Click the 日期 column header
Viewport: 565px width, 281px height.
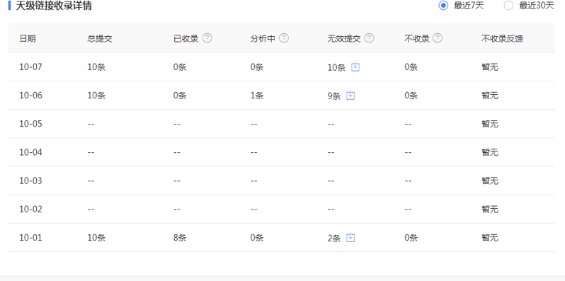28,38
